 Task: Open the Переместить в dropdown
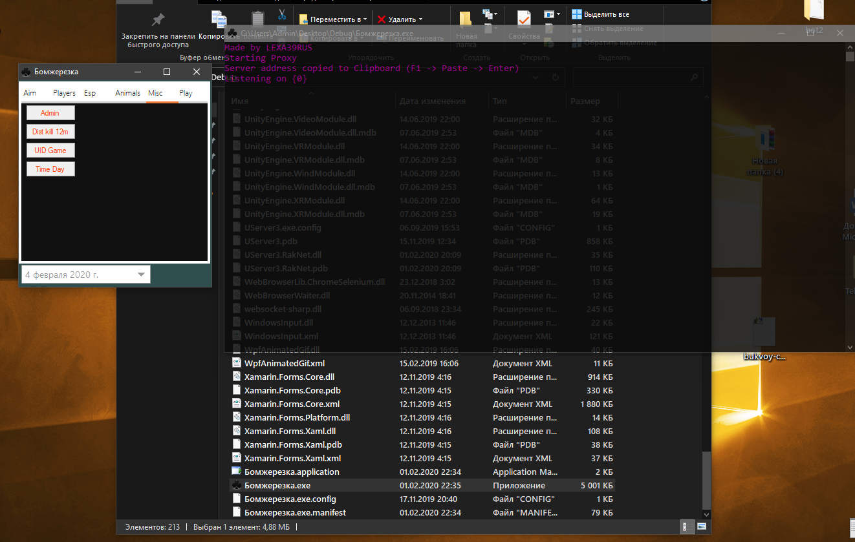pyautogui.click(x=332, y=19)
